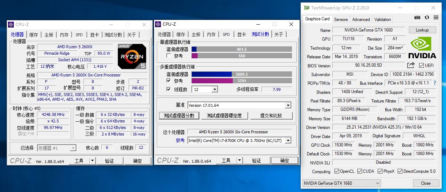Click the Close button in GPU-Z

[426, 183]
